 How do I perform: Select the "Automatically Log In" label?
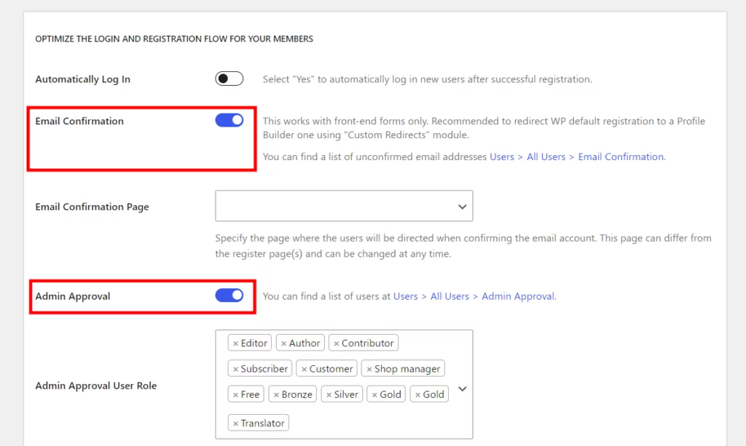pos(83,79)
